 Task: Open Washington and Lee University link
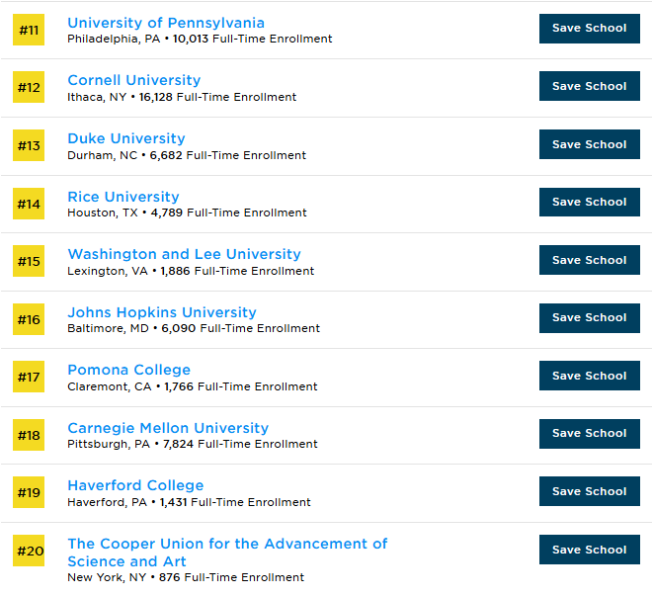[x=184, y=254]
